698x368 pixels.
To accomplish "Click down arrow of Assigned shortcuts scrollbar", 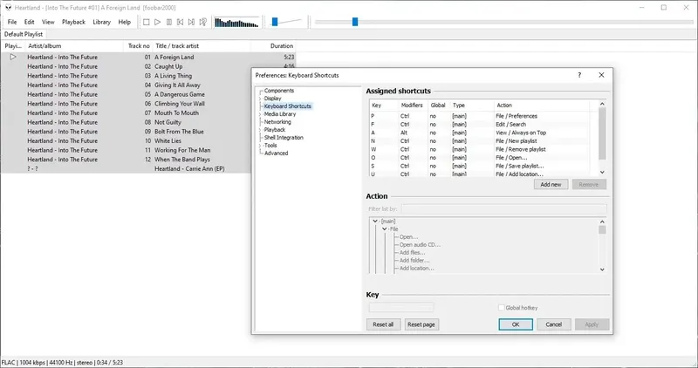I will pyautogui.click(x=602, y=172).
